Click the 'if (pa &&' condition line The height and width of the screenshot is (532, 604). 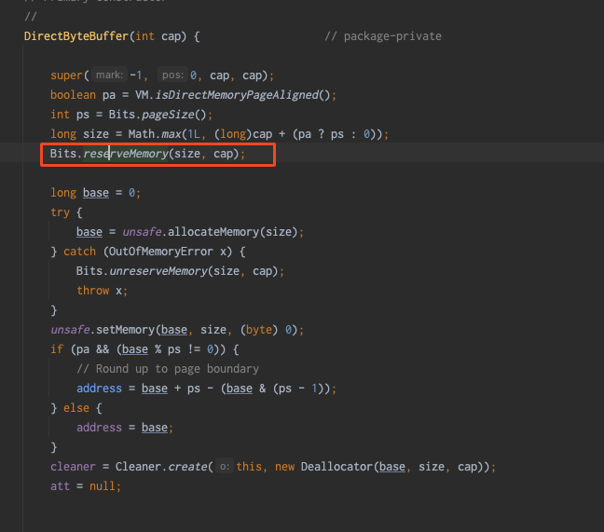pyautogui.click(x=144, y=349)
